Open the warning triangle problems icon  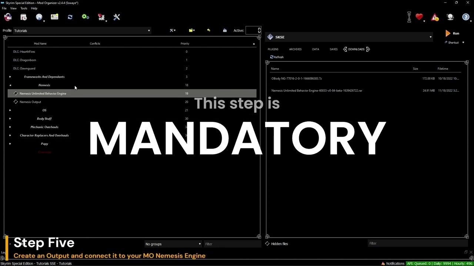[435, 17]
